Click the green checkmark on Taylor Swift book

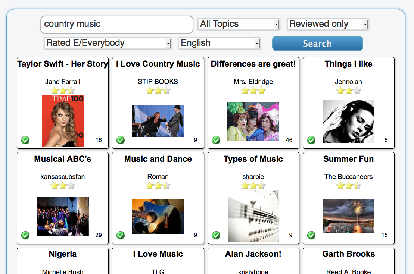(25, 140)
